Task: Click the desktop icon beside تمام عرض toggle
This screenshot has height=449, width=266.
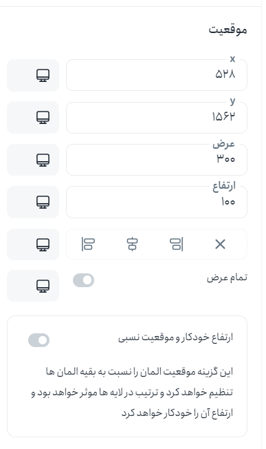Action: click(43, 286)
